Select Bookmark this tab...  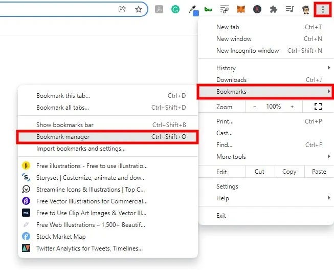108,96
